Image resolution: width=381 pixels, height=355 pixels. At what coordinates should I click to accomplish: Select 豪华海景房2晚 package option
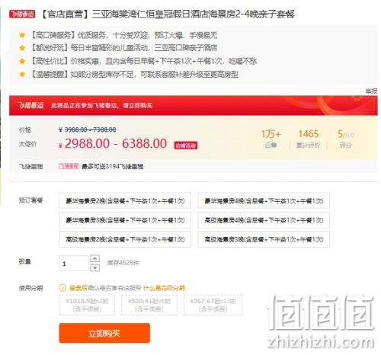[x=125, y=200]
